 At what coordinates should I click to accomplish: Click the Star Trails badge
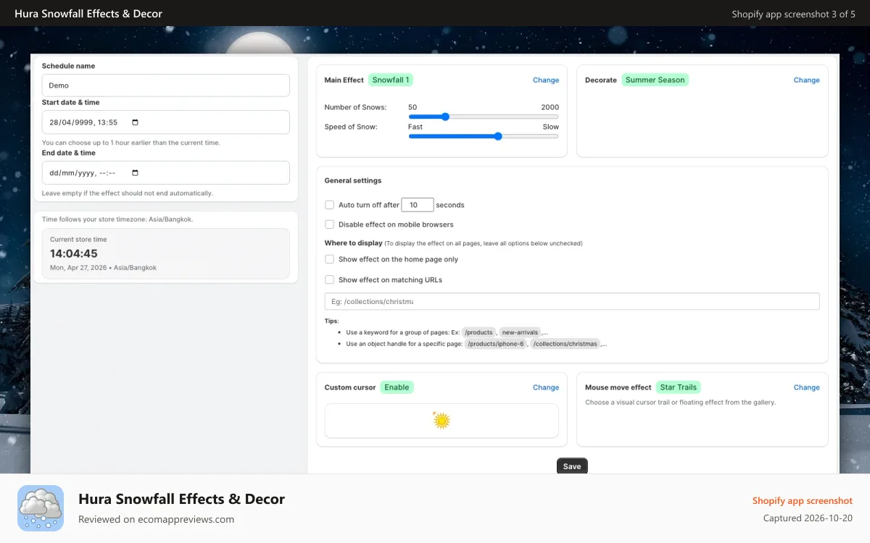(x=678, y=387)
